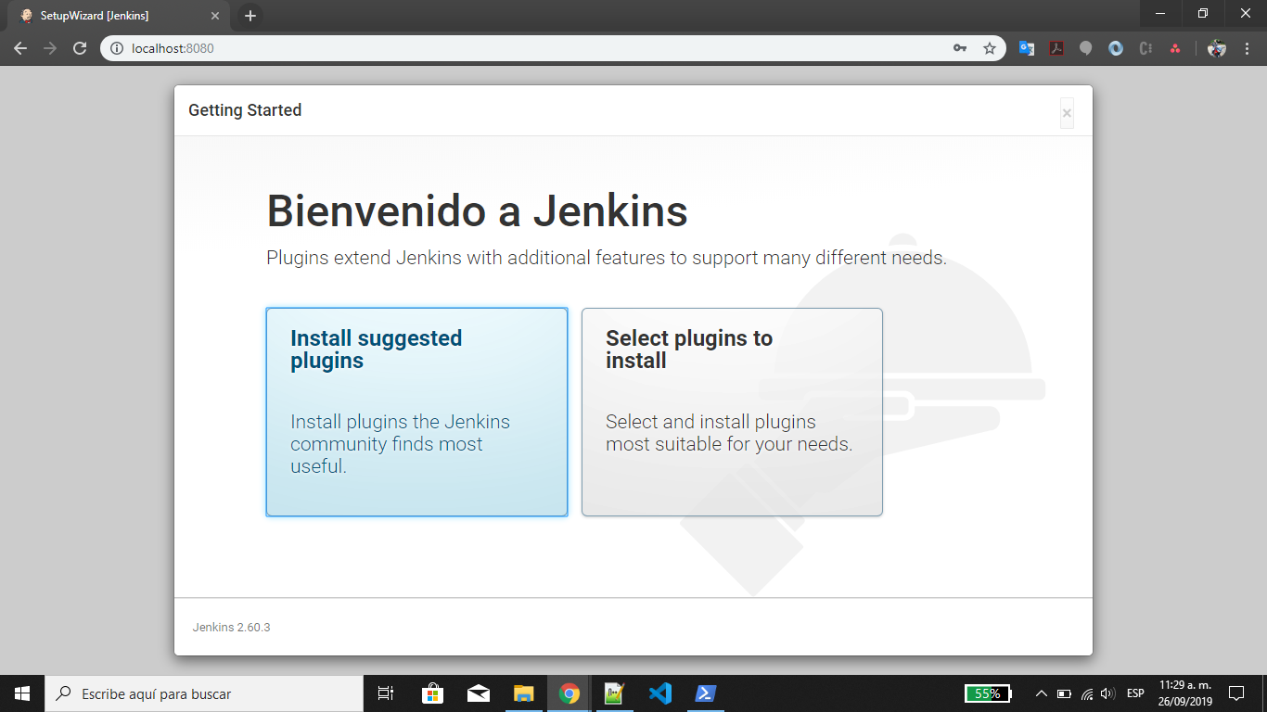Open the Asana browser extension
The width and height of the screenshot is (1267, 712).
pos(1176,48)
